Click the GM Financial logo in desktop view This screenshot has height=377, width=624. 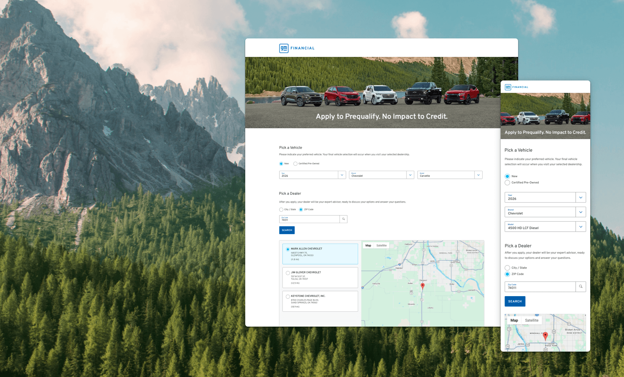click(x=297, y=48)
